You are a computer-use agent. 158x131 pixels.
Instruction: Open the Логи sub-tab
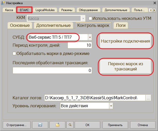click(121, 26)
